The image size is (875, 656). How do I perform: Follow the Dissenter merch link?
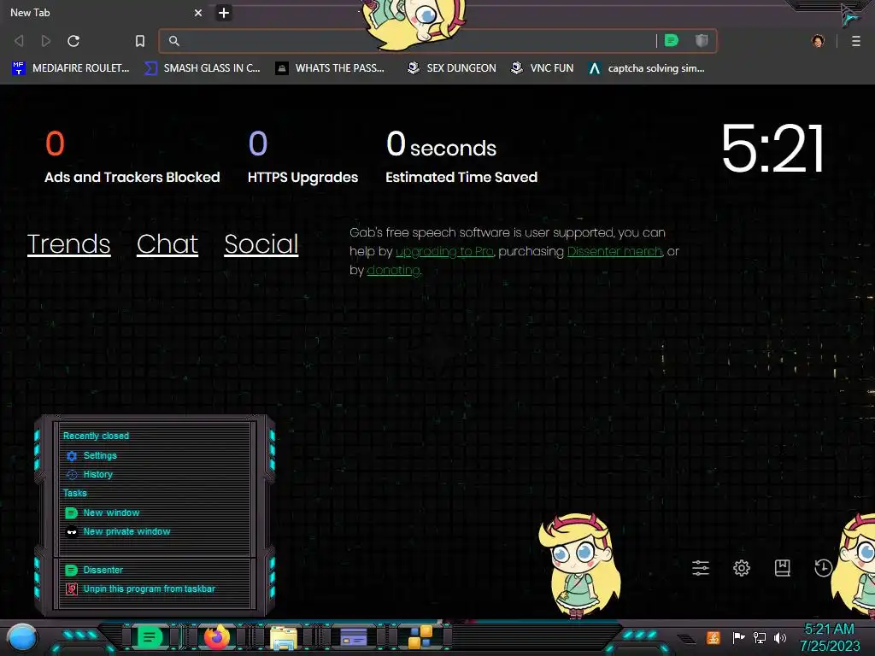(x=614, y=252)
